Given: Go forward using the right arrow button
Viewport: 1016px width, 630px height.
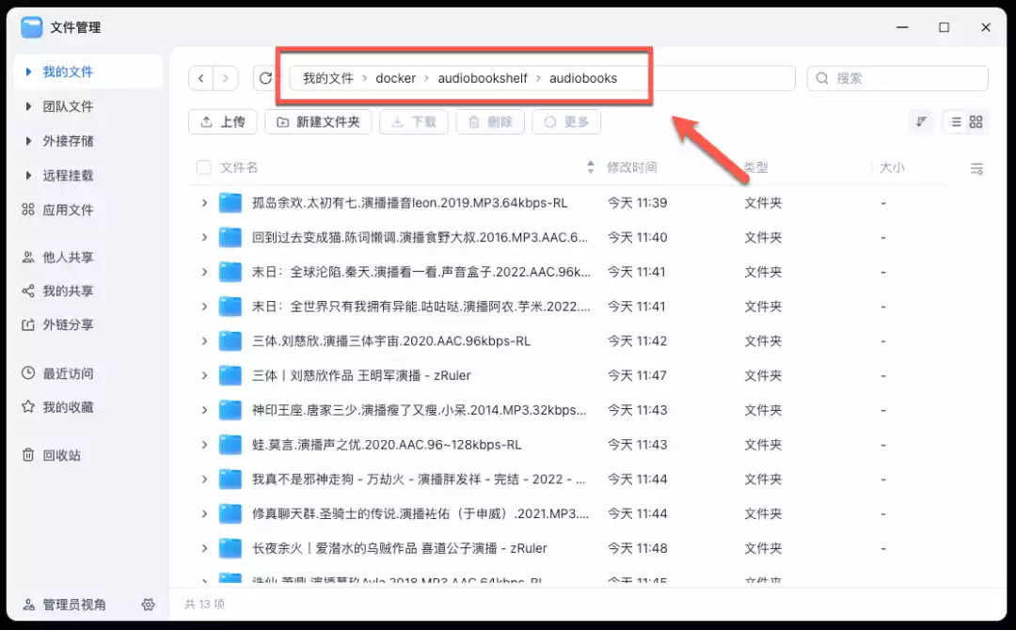Looking at the screenshot, I should (x=225, y=78).
